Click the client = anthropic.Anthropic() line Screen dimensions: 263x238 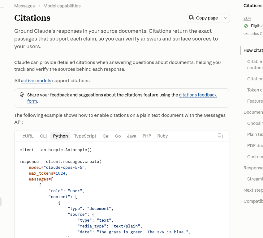[56, 150]
